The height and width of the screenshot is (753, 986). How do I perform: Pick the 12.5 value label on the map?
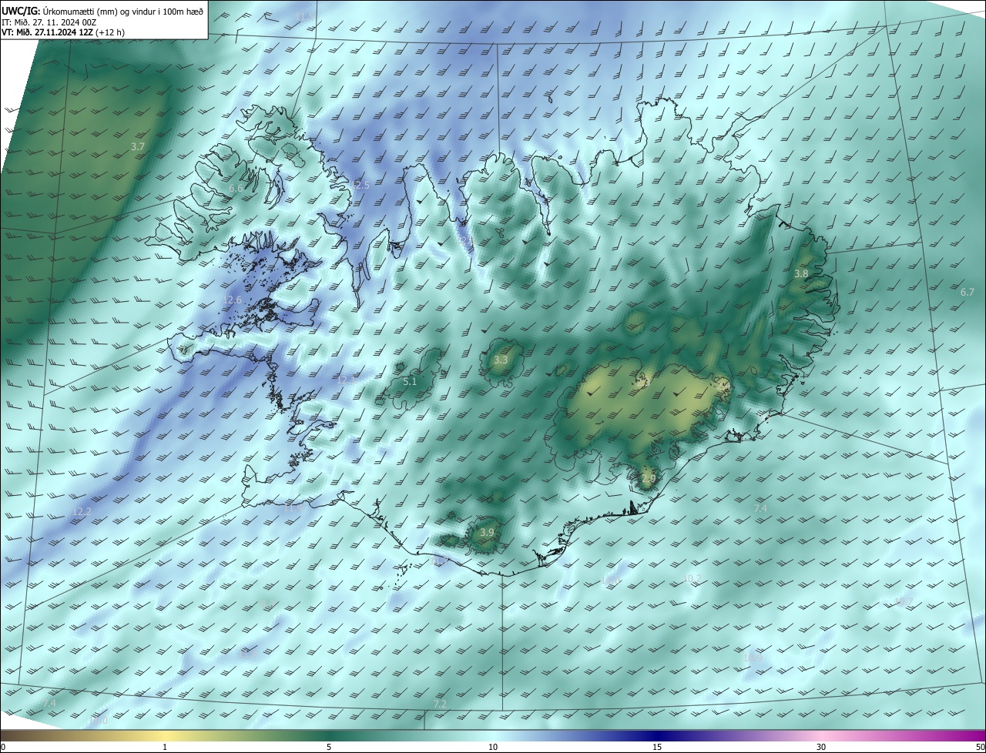pos(360,186)
